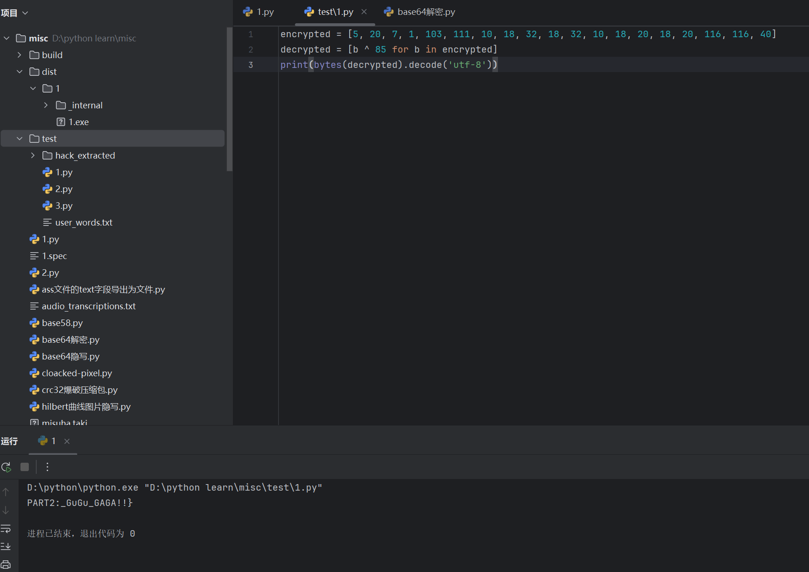809x572 pixels.
Task: Click the PART2:_GuGu_GAGA!!} console output
Action: coord(80,503)
